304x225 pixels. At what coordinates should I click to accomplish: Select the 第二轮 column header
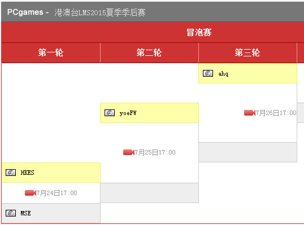point(149,52)
